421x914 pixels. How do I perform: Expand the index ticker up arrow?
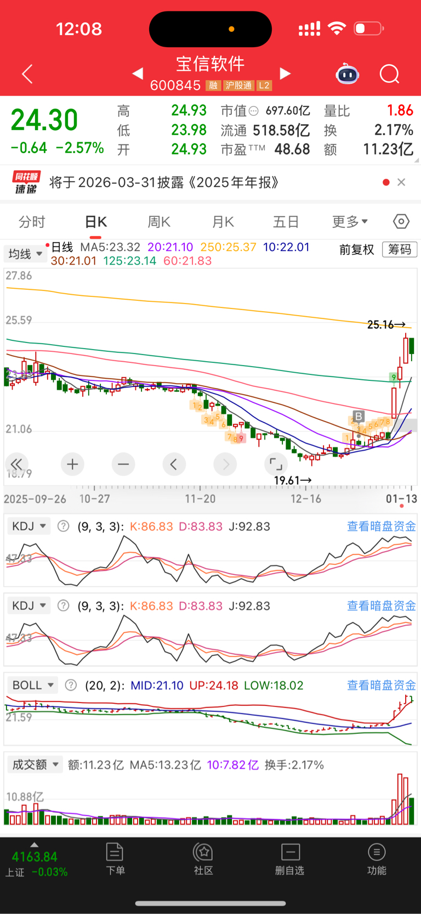[x=35, y=845]
